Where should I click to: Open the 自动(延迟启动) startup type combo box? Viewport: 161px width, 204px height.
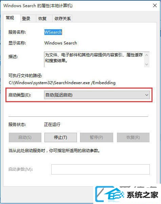(x=97, y=95)
